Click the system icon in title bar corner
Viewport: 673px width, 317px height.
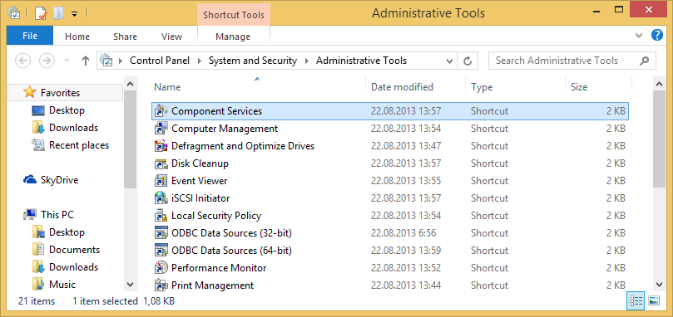pos(14,13)
